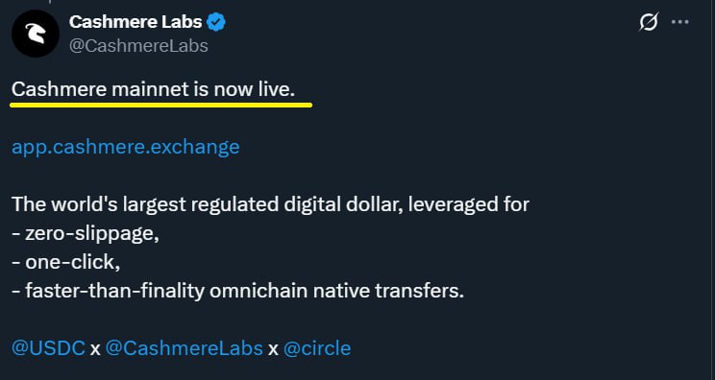
Task: Click the @USDC mention
Action: click(x=48, y=348)
